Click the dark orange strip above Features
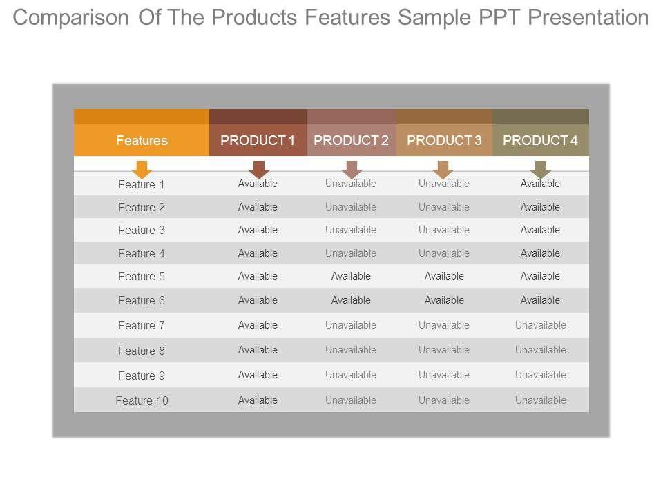 tap(142, 117)
